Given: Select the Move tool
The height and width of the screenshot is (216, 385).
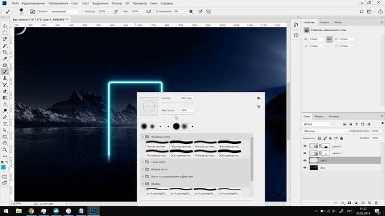Looking at the screenshot, I should 5,26.
